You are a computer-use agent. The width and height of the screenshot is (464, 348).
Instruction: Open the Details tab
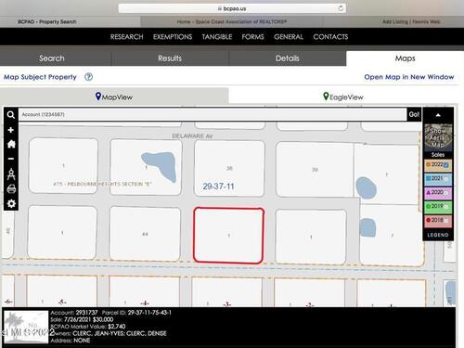click(x=288, y=58)
